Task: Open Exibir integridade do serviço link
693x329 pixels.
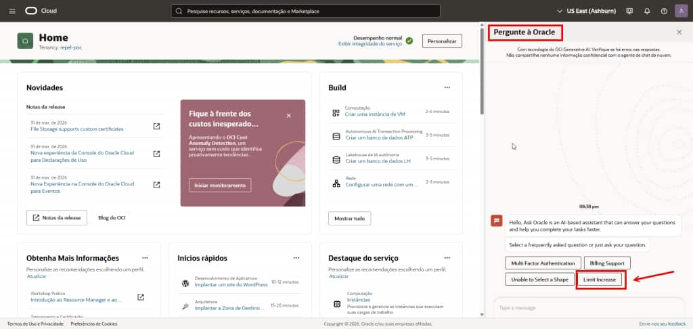Action: (370, 44)
